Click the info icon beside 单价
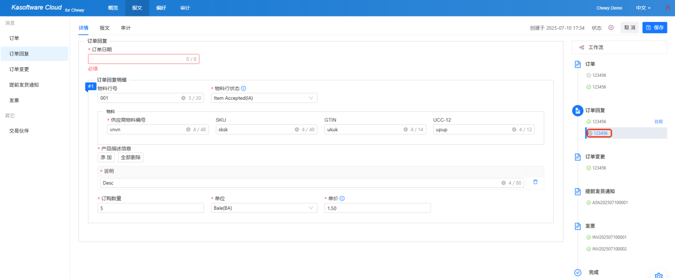The height and width of the screenshot is (278, 675). (x=342, y=198)
